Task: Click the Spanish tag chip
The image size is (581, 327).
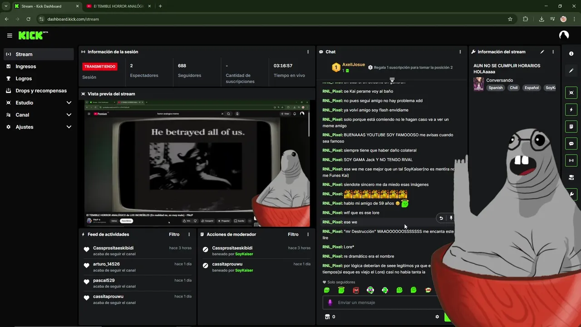Action: (x=495, y=88)
